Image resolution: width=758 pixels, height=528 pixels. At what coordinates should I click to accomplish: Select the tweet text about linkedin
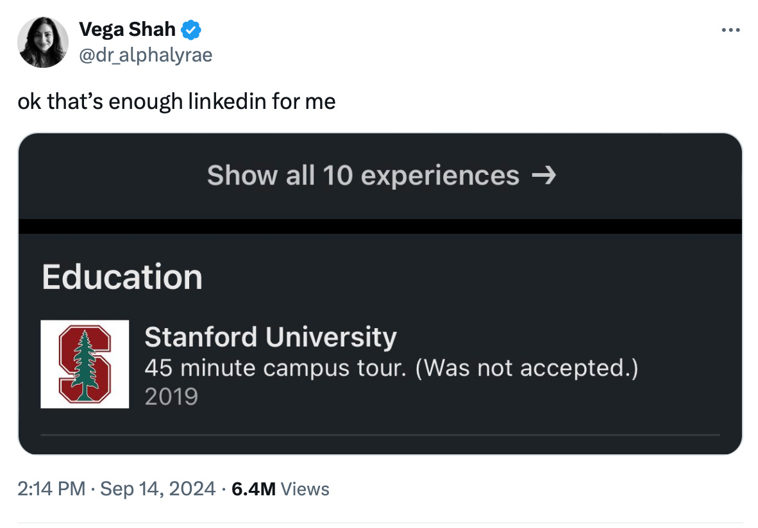coord(176,101)
